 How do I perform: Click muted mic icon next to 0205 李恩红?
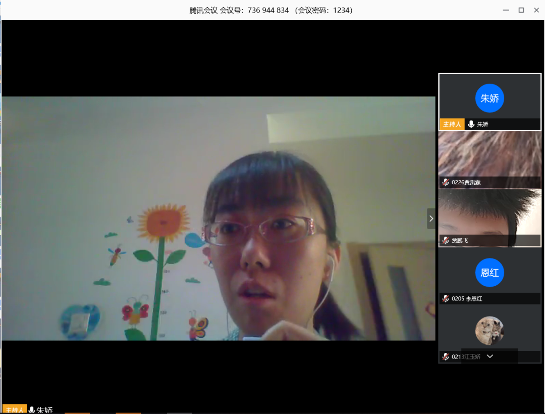(x=446, y=298)
